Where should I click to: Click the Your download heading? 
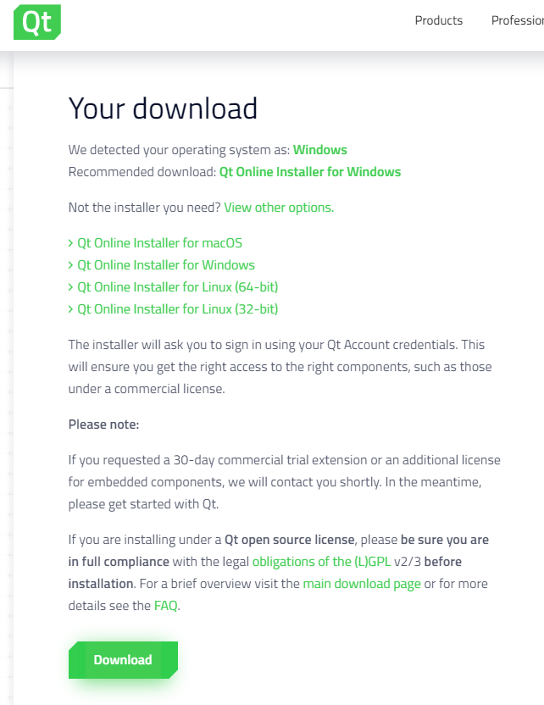pyautogui.click(x=163, y=108)
